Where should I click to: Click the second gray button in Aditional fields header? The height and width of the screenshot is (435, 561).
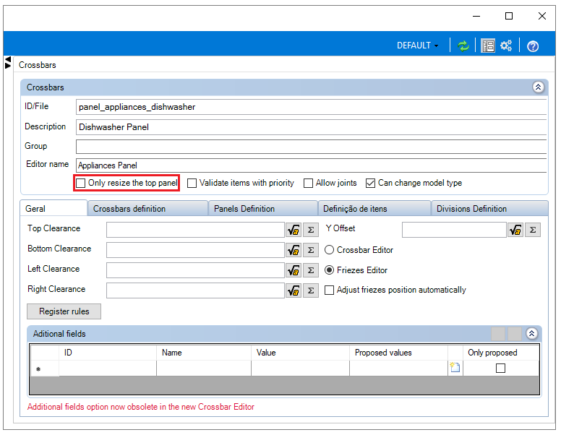coord(515,334)
